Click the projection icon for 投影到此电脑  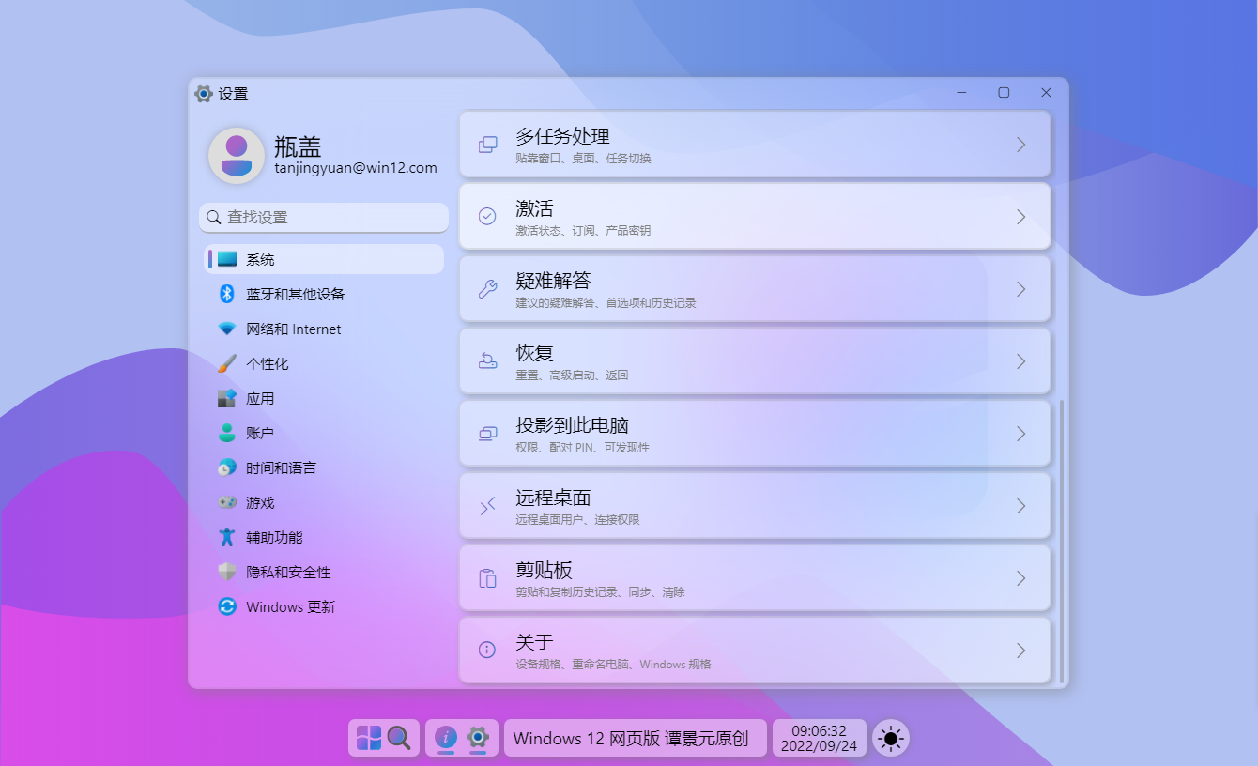coord(487,434)
